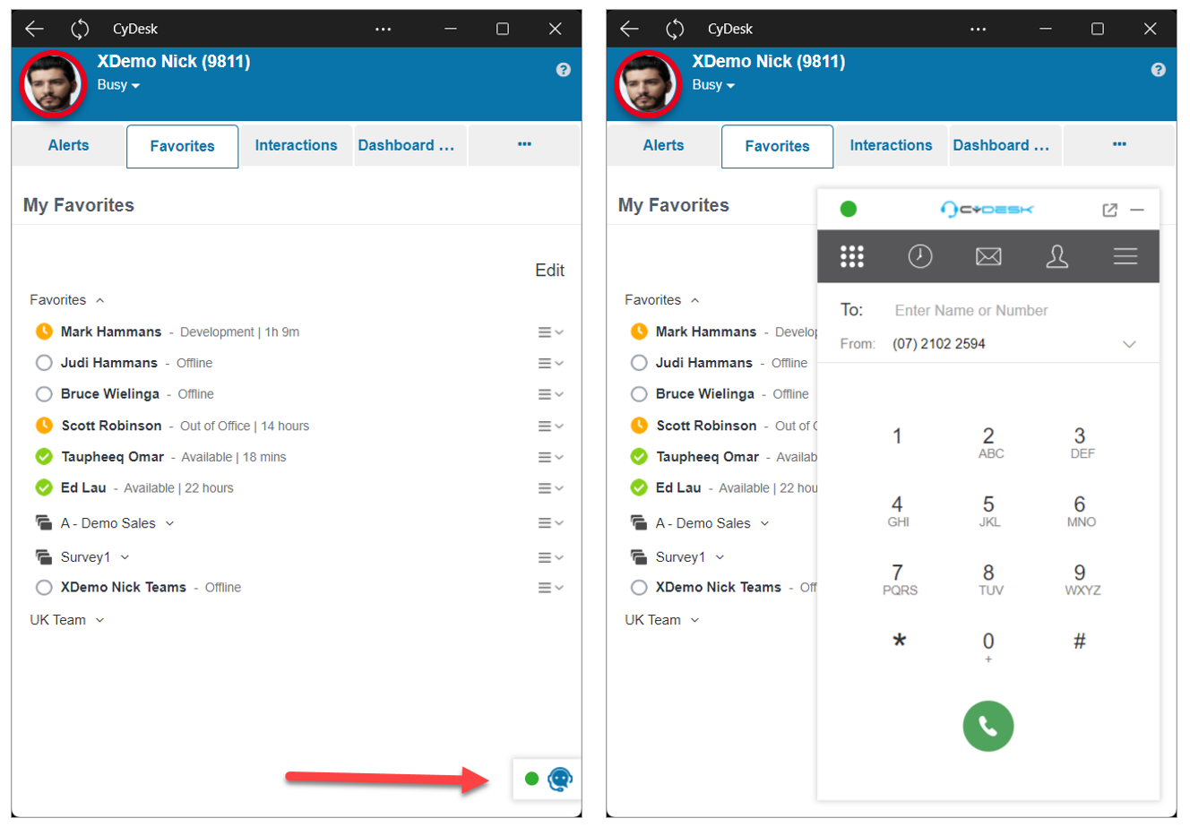This screenshot has width=1190, height=827.
Task: Click Taupheeq Omar available icon, left window
Action: point(44,457)
